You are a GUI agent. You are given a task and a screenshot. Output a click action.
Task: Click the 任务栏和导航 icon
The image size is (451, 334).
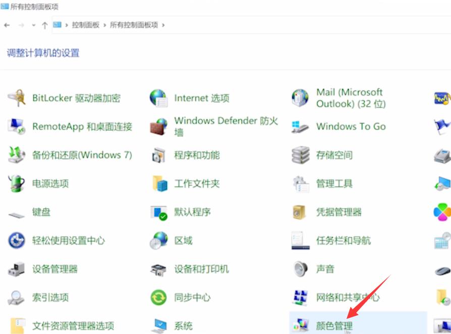300,240
